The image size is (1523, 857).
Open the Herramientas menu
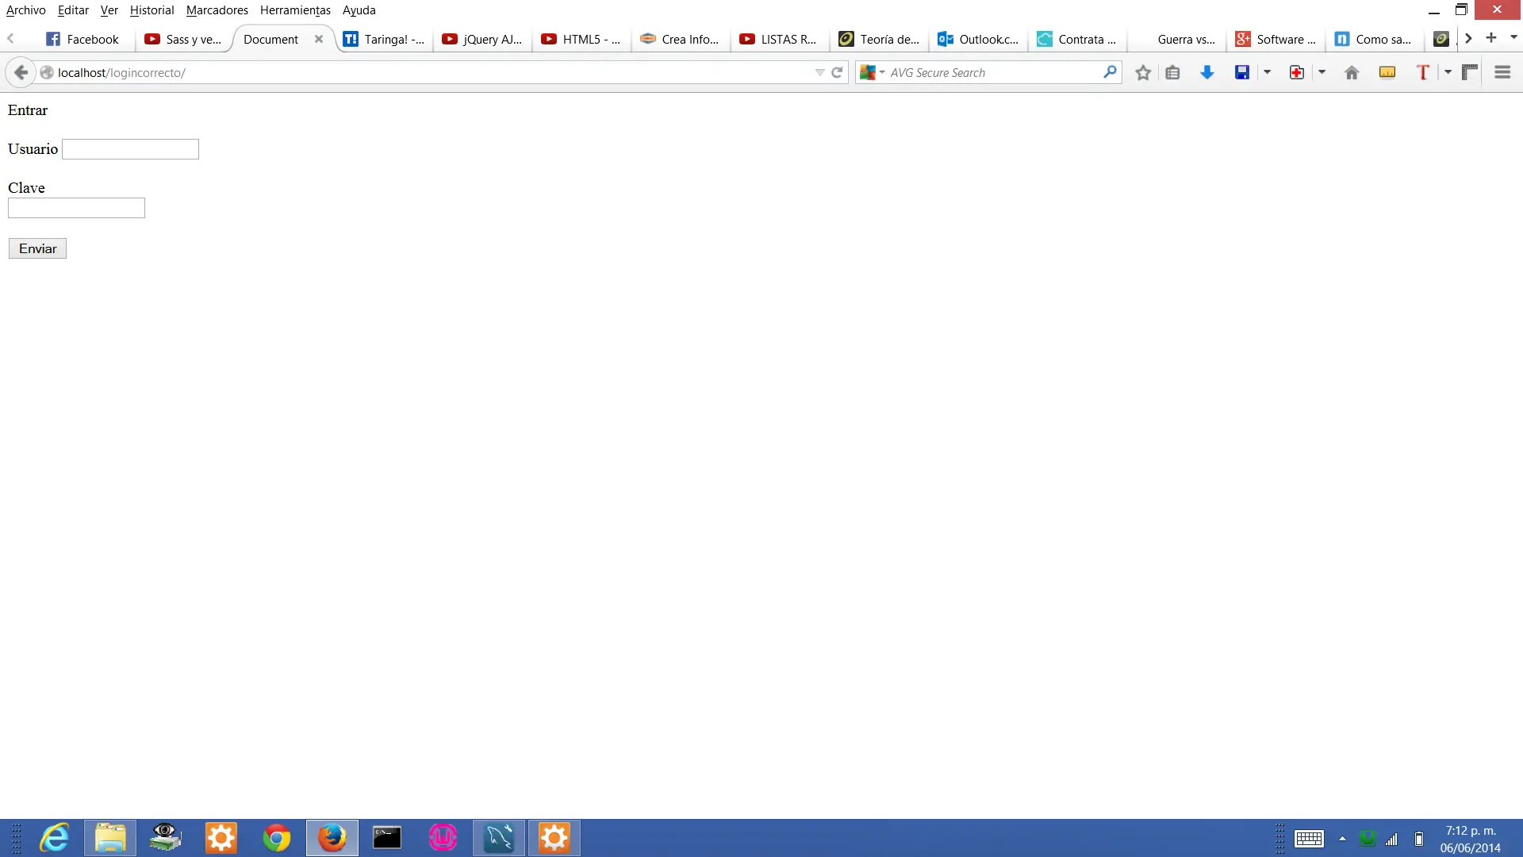(x=295, y=10)
